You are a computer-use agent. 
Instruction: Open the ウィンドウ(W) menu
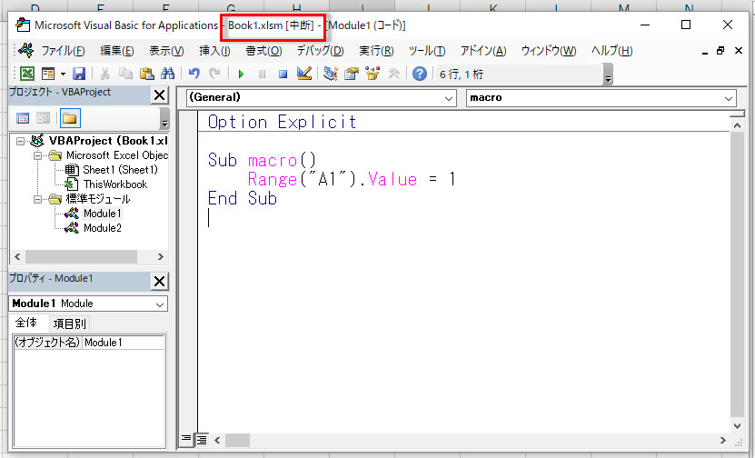[549, 51]
